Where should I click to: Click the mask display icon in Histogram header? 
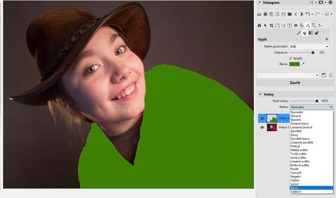[321, 2]
